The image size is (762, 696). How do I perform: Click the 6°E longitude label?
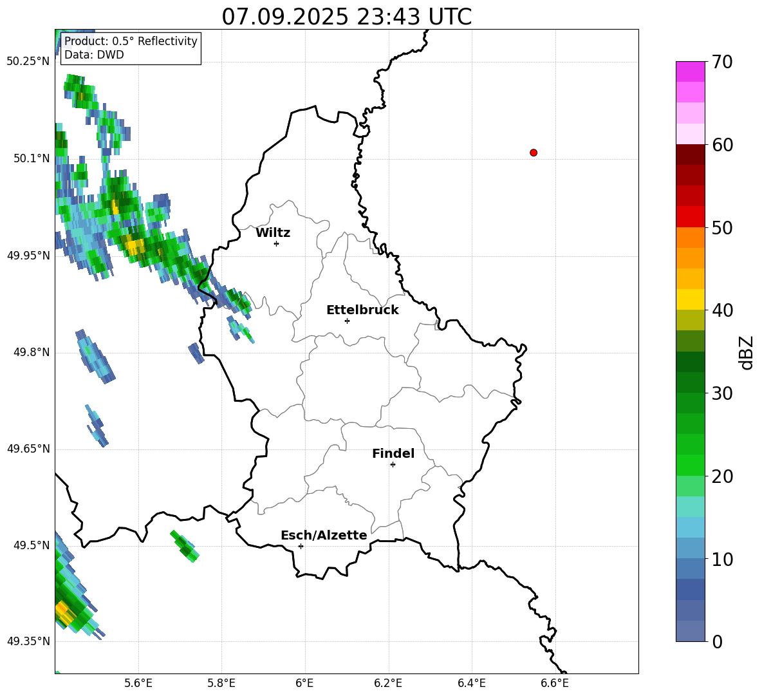click(x=304, y=683)
